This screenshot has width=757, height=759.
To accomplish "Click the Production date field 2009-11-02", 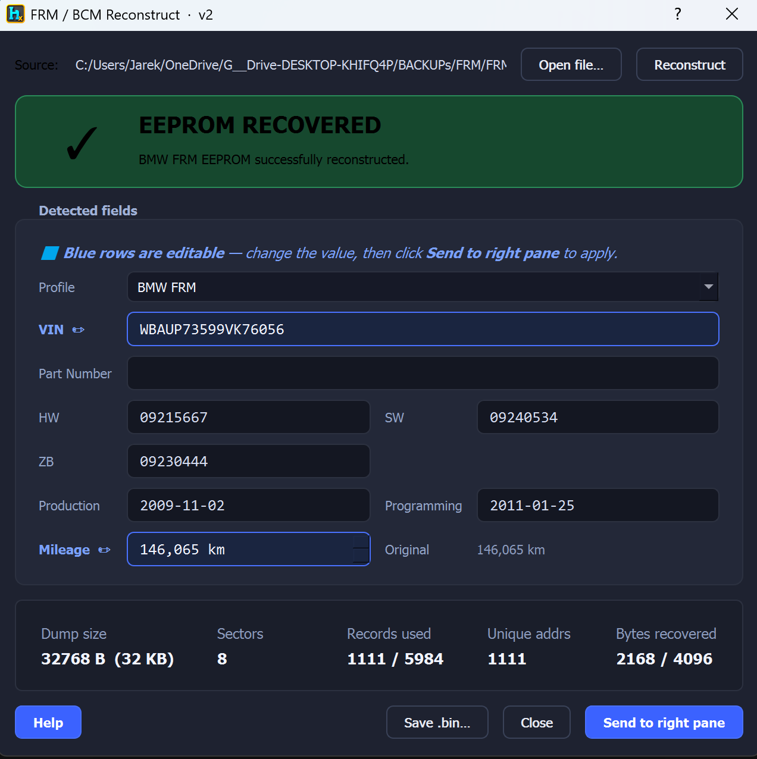I will 249,505.
